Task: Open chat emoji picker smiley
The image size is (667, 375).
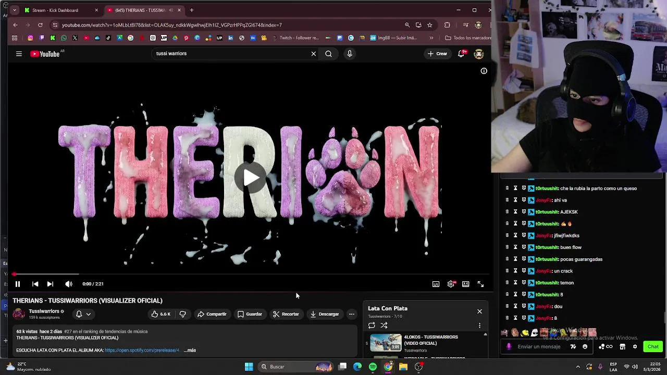Action: [585, 346]
